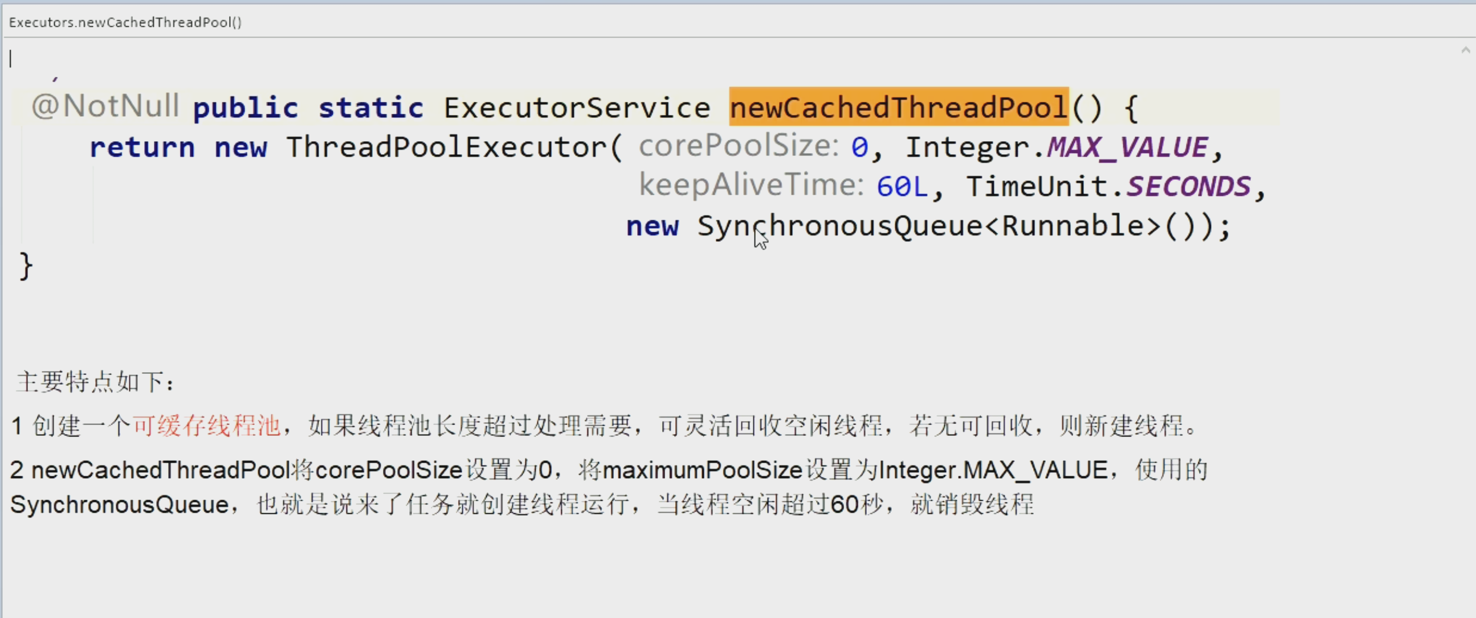The height and width of the screenshot is (618, 1476).
Task: Click the note title Executors.newCachedThreadPool()
Action: point(125,22)
